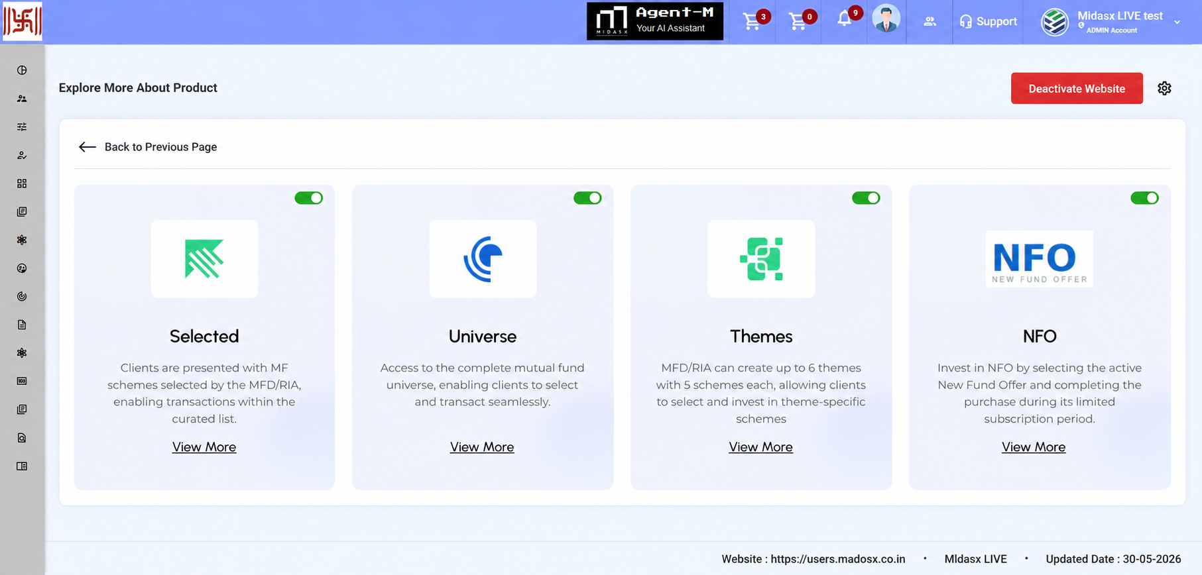Toggle off the Selected product switch
Image resolution: width=1202 pixels, height=575 pixels.
pos(309,198)
